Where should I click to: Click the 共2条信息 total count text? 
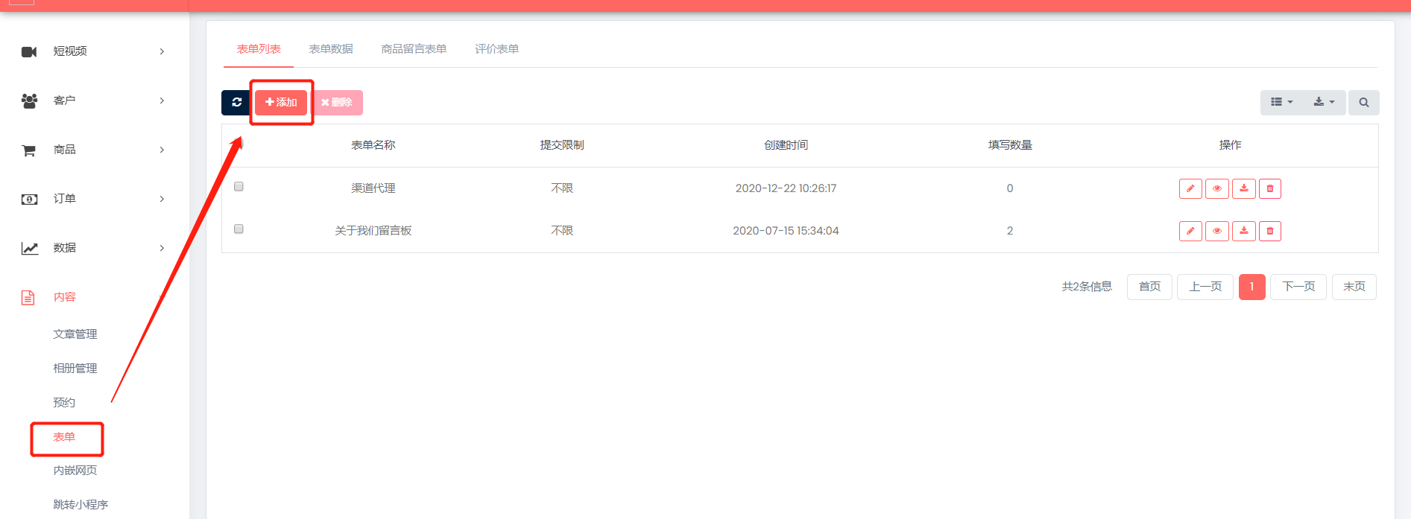(x=1087, y=287)
